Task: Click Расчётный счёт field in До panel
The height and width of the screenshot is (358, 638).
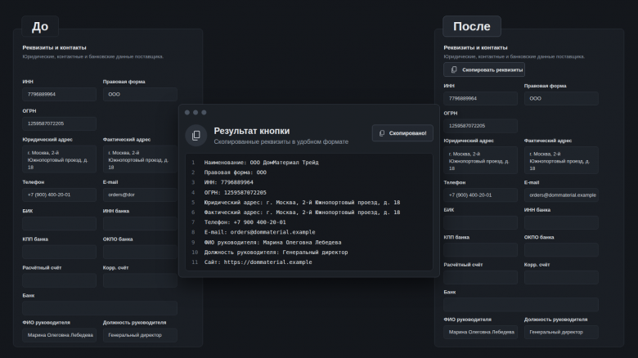Action: (60, 280)
